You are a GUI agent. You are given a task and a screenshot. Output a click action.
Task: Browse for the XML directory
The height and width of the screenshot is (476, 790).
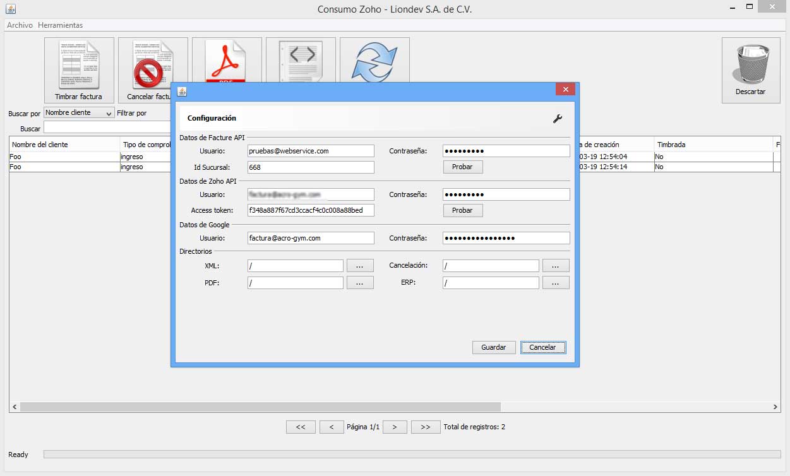point(359,266)
